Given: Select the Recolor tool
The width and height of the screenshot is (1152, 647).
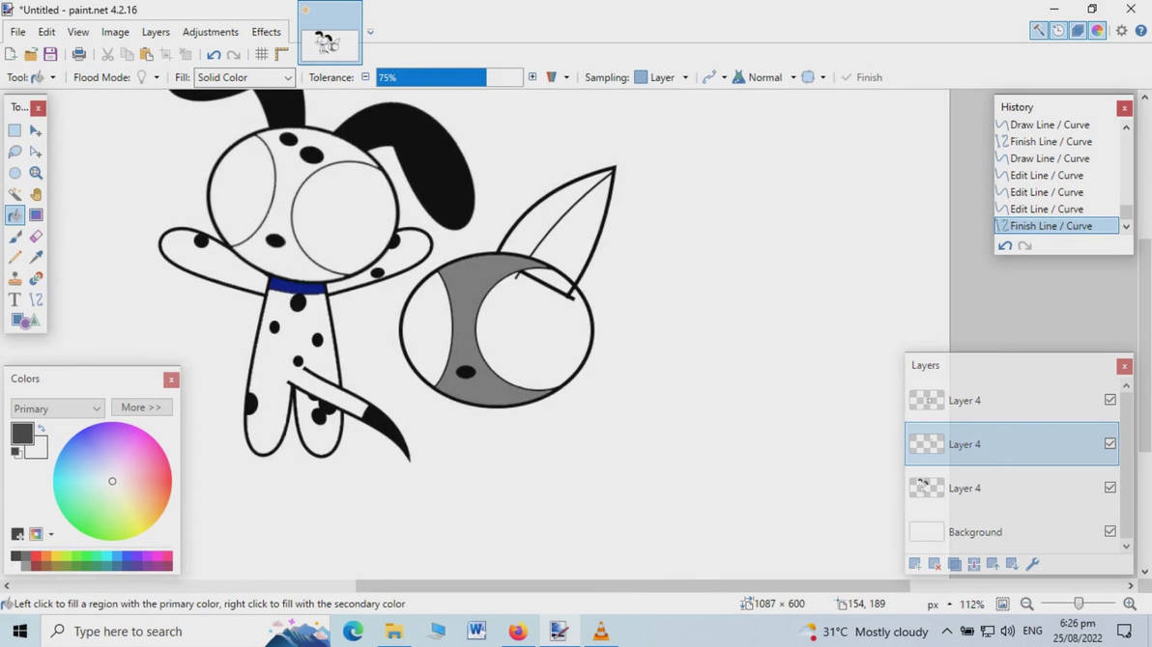Looking at the screenshot, I should (36, 278).
